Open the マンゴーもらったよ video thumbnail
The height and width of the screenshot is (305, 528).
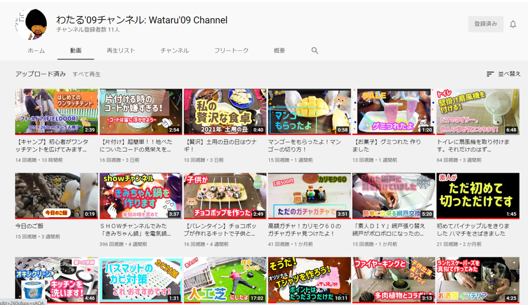[x=309, y=112]
